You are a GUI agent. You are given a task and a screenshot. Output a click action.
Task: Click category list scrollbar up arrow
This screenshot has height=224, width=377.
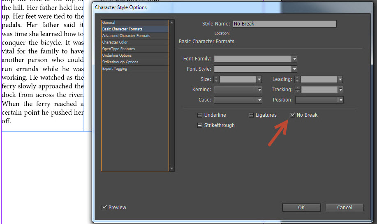point(172,23)
